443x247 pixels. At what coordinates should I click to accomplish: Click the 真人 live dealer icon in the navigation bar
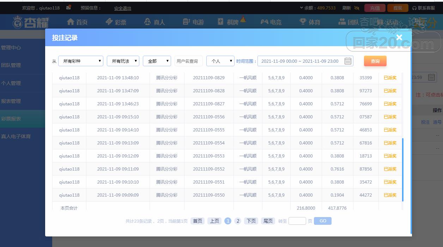147,22
